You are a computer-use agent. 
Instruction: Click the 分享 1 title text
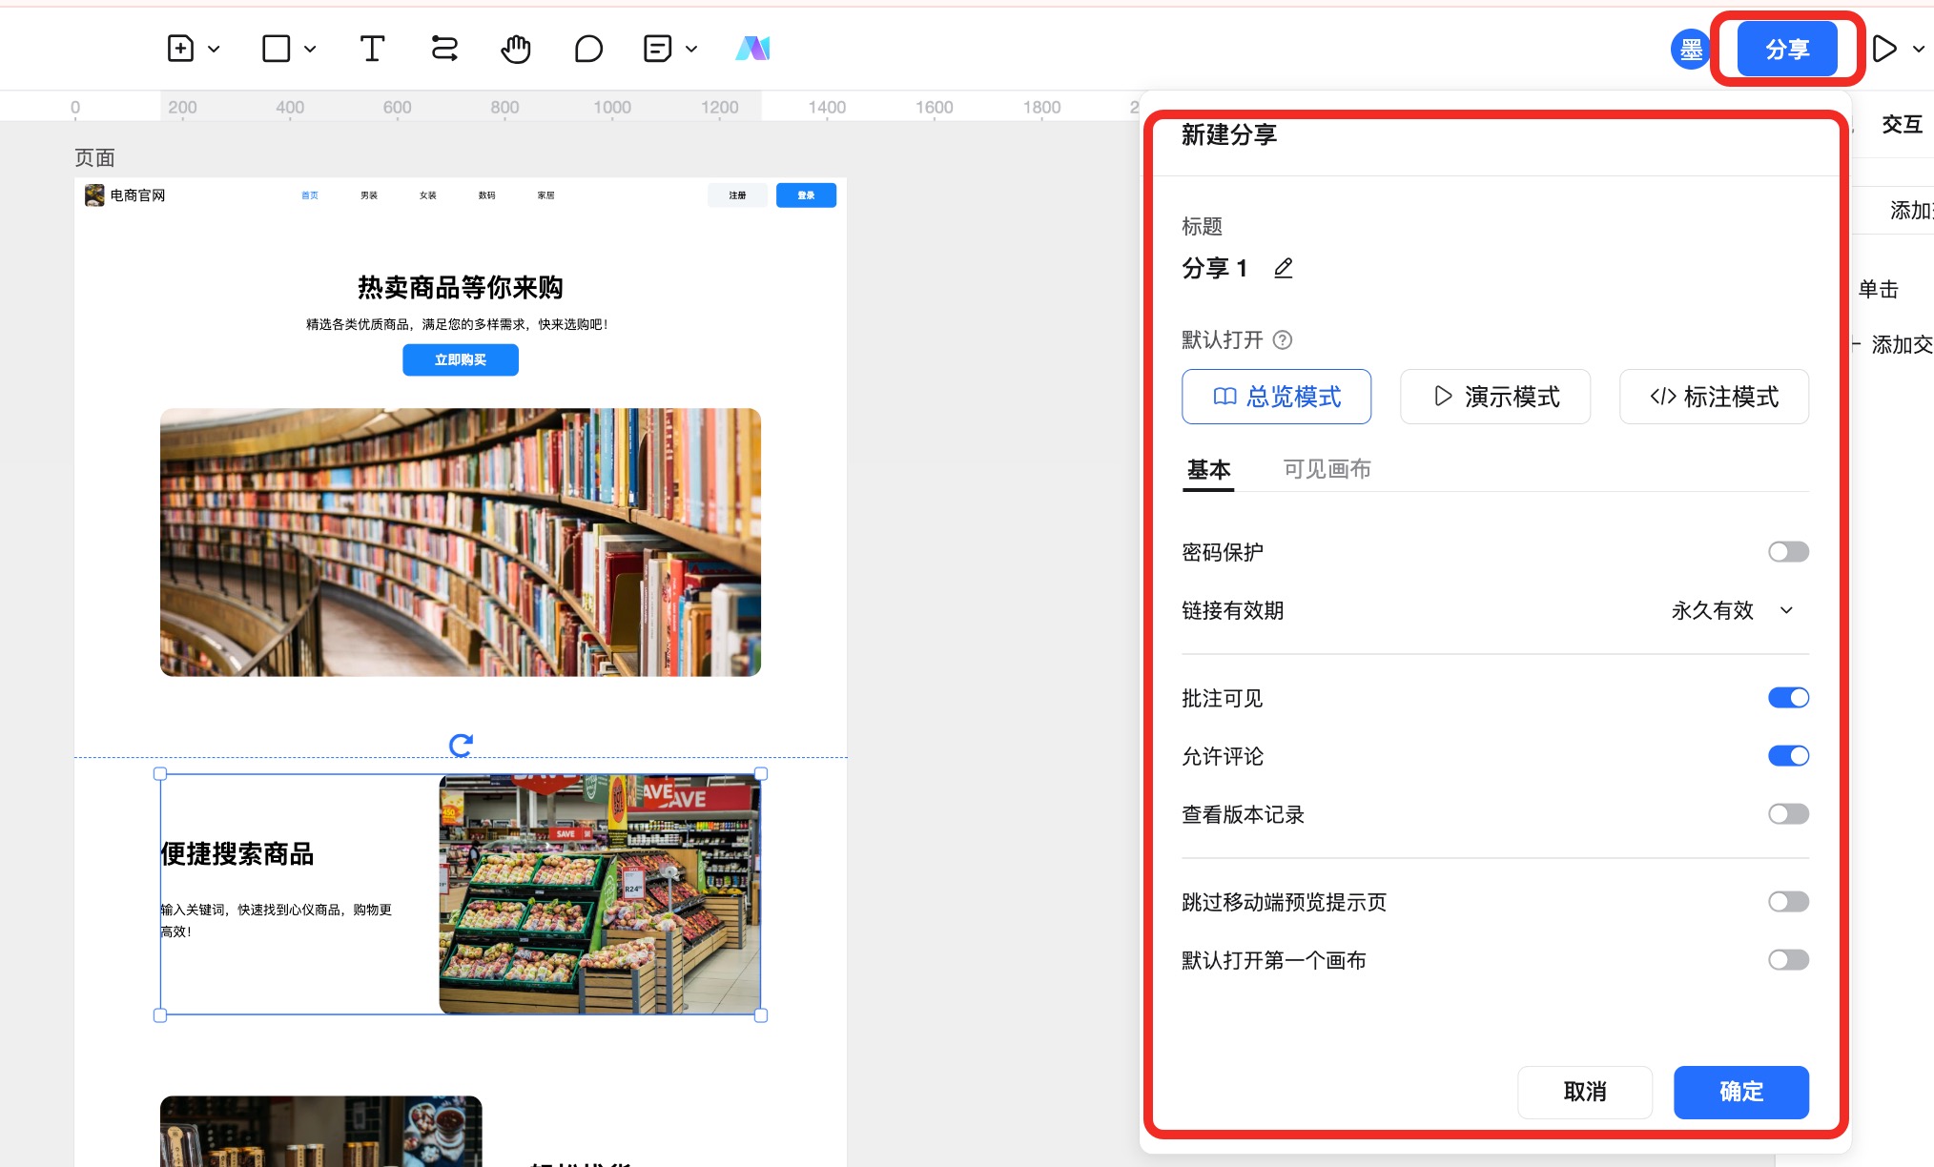point(1214,268)
